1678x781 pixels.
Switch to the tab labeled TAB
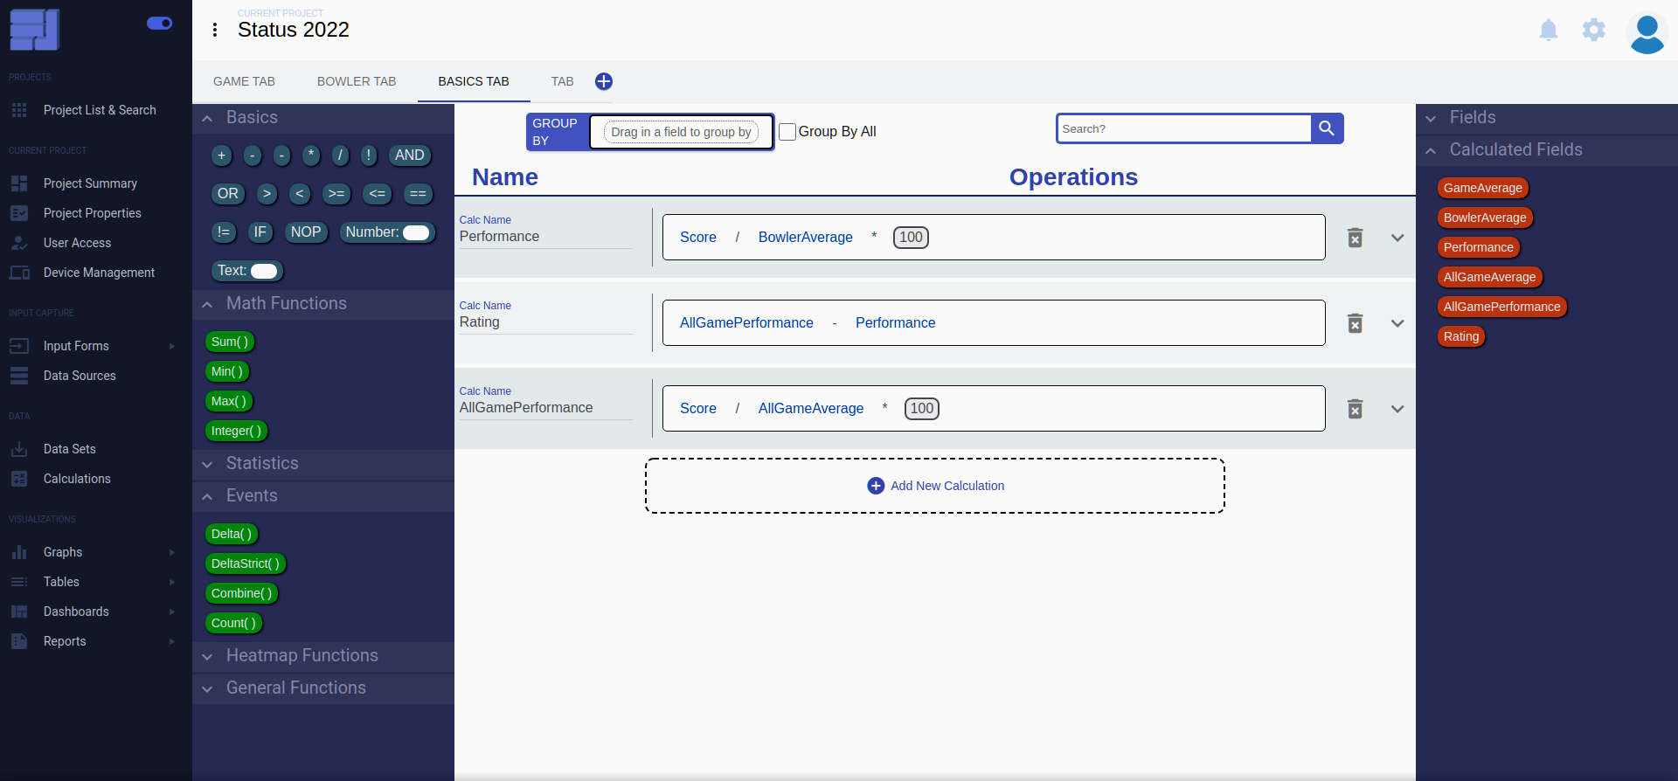562,81
